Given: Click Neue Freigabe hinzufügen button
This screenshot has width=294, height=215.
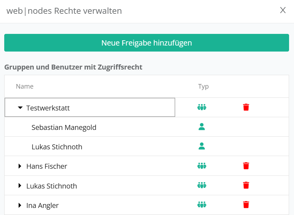Looking at the screenshot, I should [147, 43].
